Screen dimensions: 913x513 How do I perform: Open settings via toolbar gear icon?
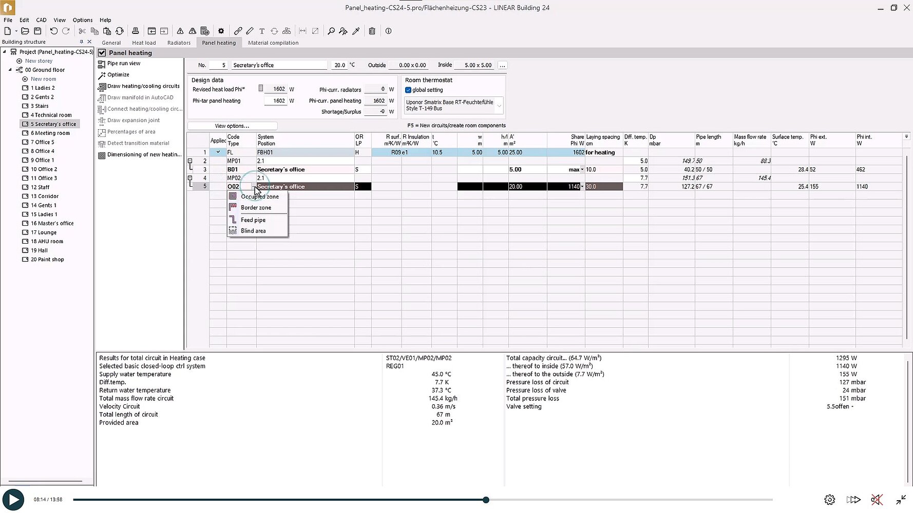coord(221,31)
